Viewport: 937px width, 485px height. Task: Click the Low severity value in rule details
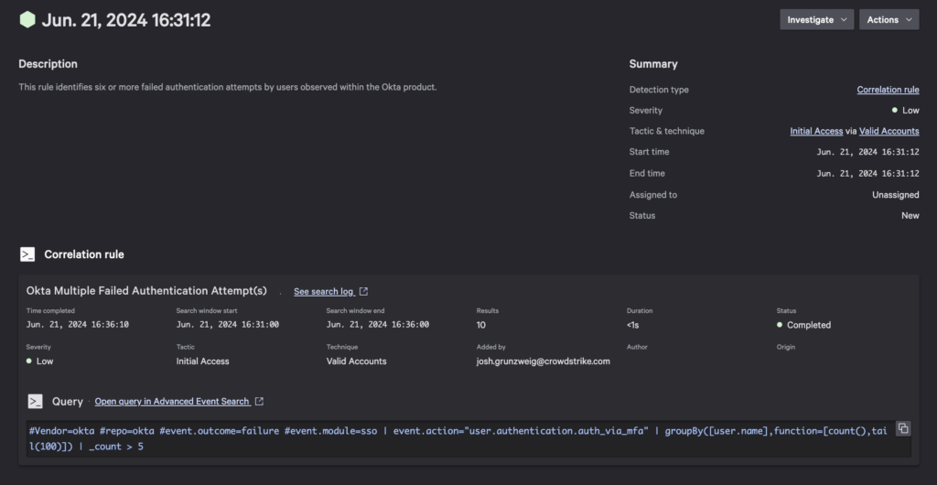[45, 361]
